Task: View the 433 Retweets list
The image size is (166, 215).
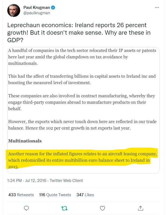Action: [x=21, y=195]
